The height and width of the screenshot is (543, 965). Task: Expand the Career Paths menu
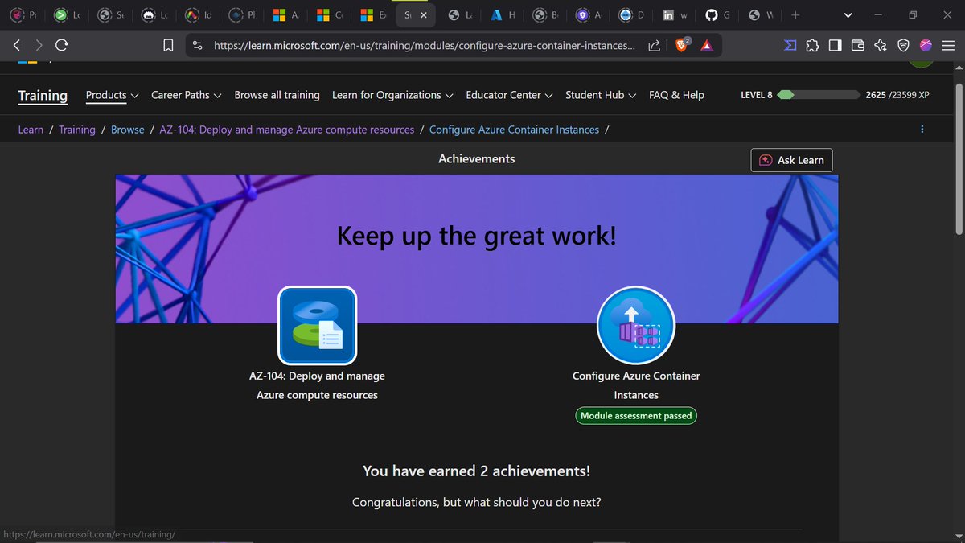187,95
